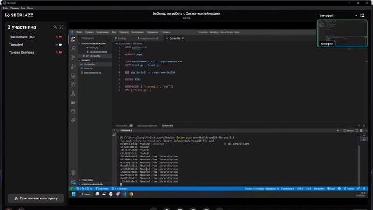Open taskbar Search box in shared screen

[x=86, y=194]
